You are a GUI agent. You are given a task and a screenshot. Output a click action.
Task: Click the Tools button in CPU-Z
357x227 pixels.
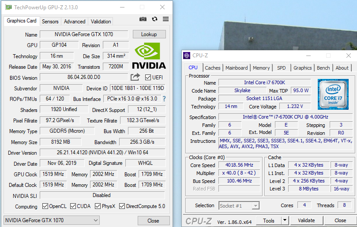269,220
